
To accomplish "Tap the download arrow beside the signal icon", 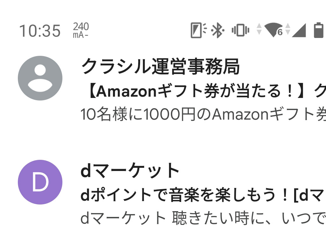I will click(288, 32).
